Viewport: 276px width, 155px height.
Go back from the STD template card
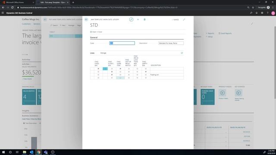point(86,19)
